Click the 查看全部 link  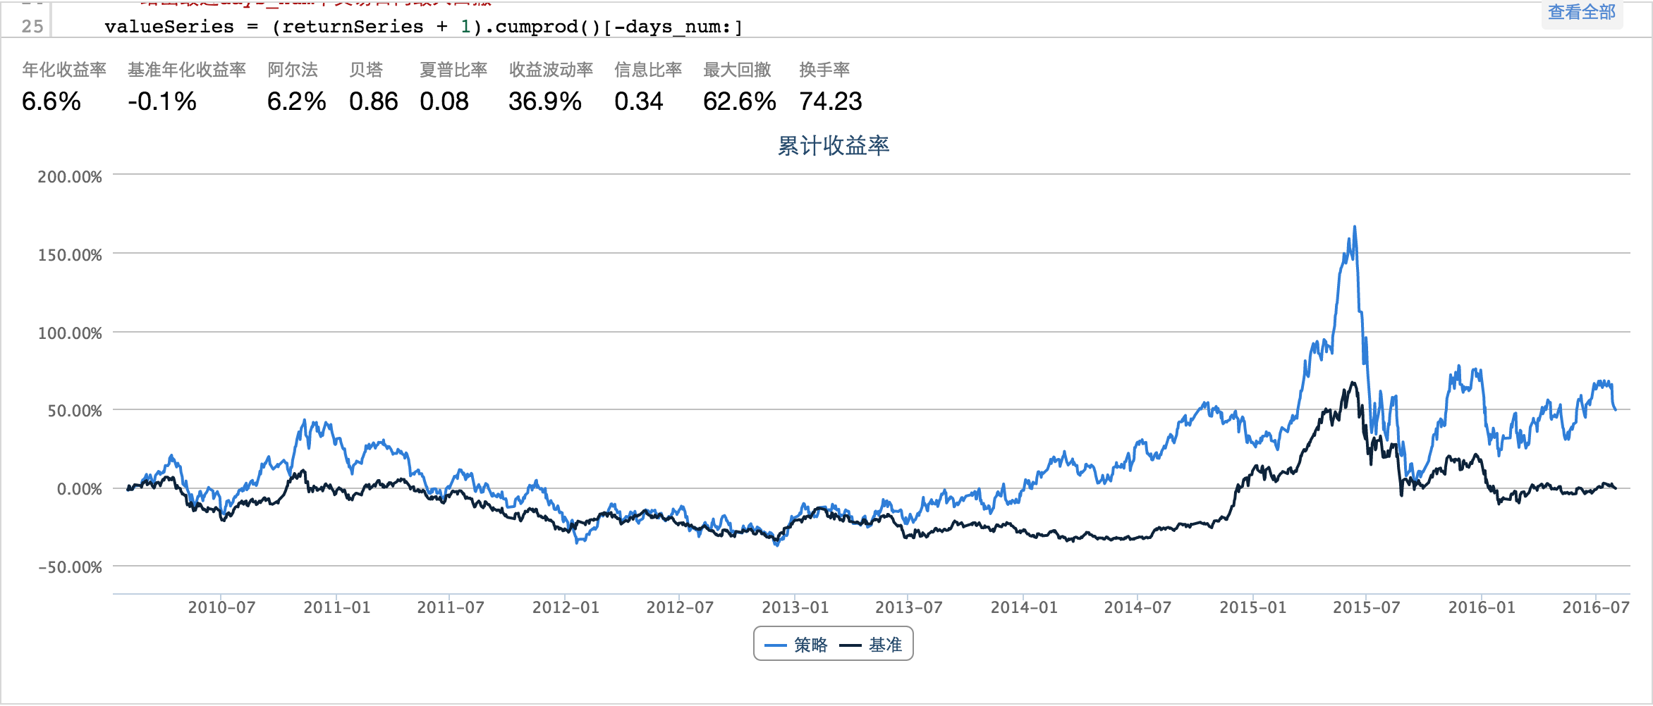click(1581, 13)
